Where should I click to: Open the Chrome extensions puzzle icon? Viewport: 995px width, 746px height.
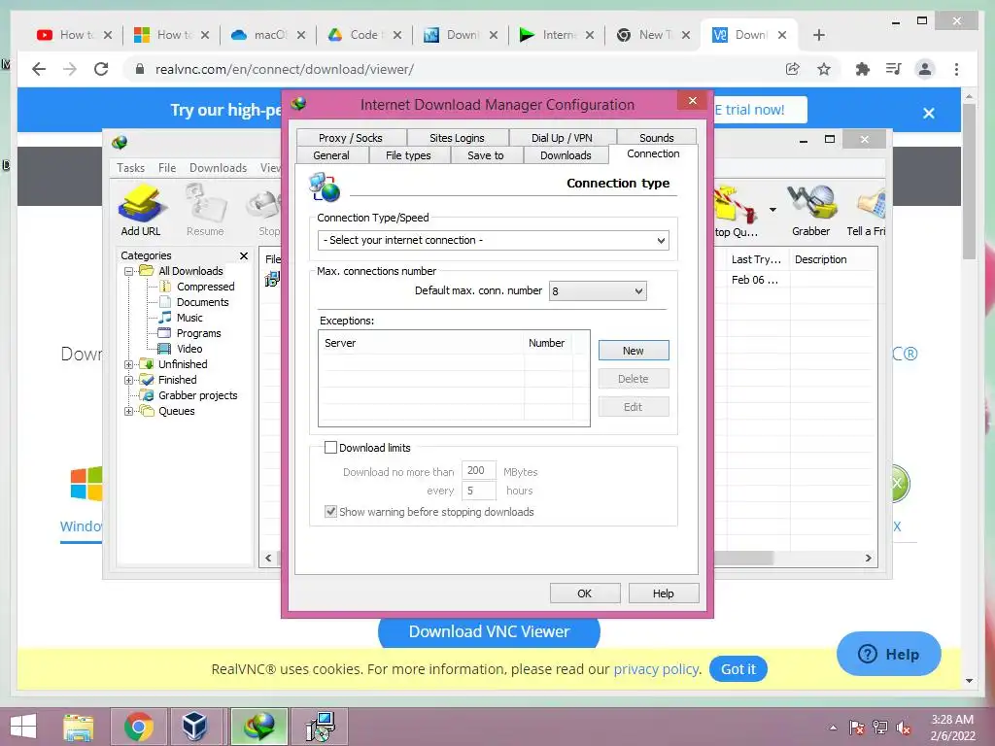click(863, 69)
